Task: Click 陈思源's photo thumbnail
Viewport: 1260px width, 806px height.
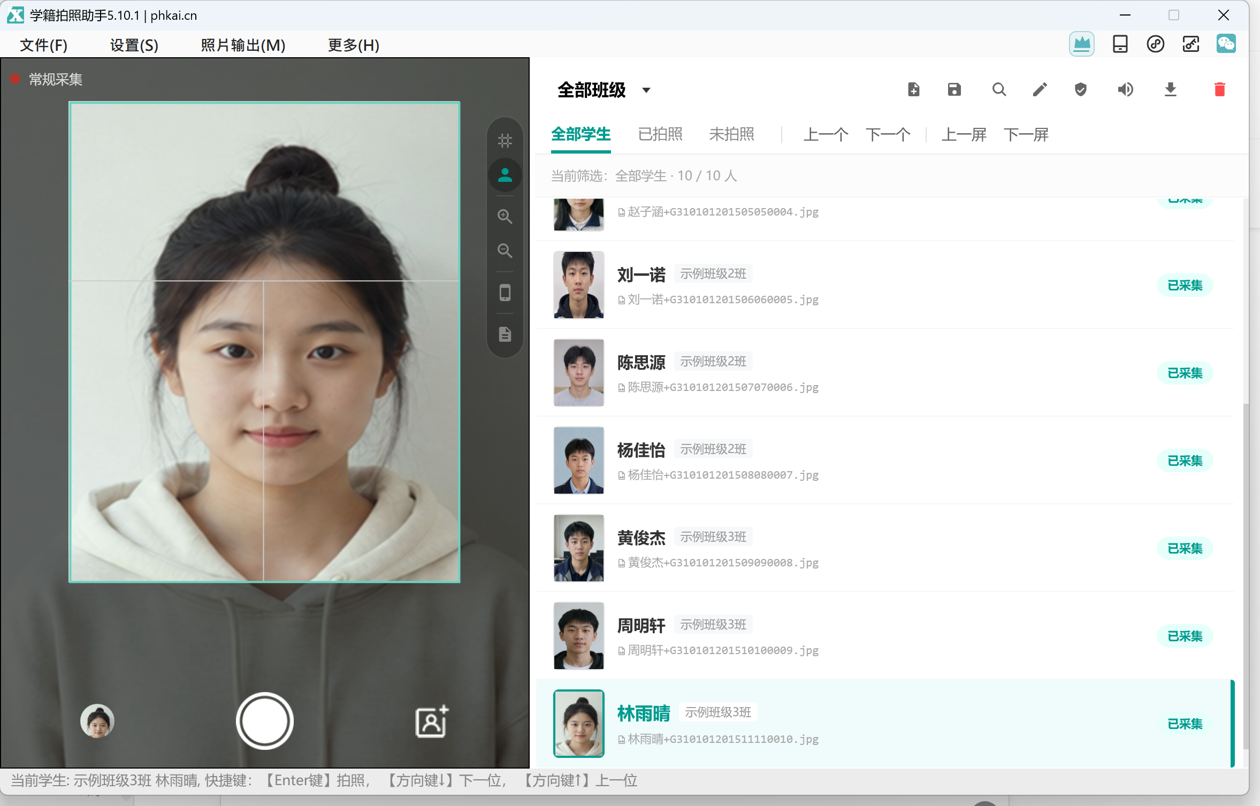Action: click(x=578, y=372)
